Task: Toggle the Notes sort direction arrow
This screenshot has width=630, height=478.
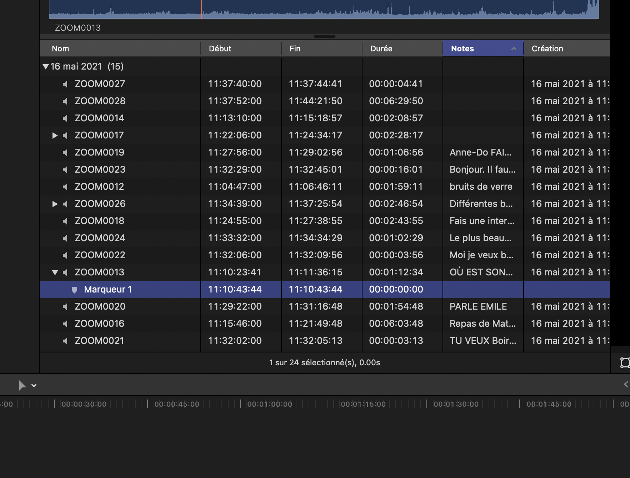Action: pos(514,49)
